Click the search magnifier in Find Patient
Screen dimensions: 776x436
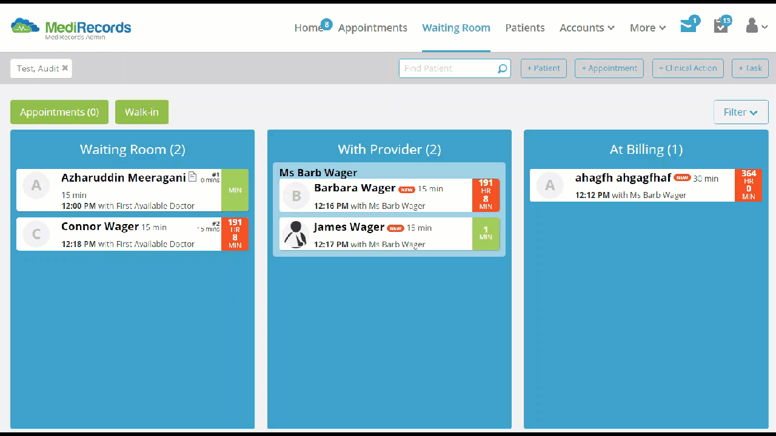[x=502, y=68]
